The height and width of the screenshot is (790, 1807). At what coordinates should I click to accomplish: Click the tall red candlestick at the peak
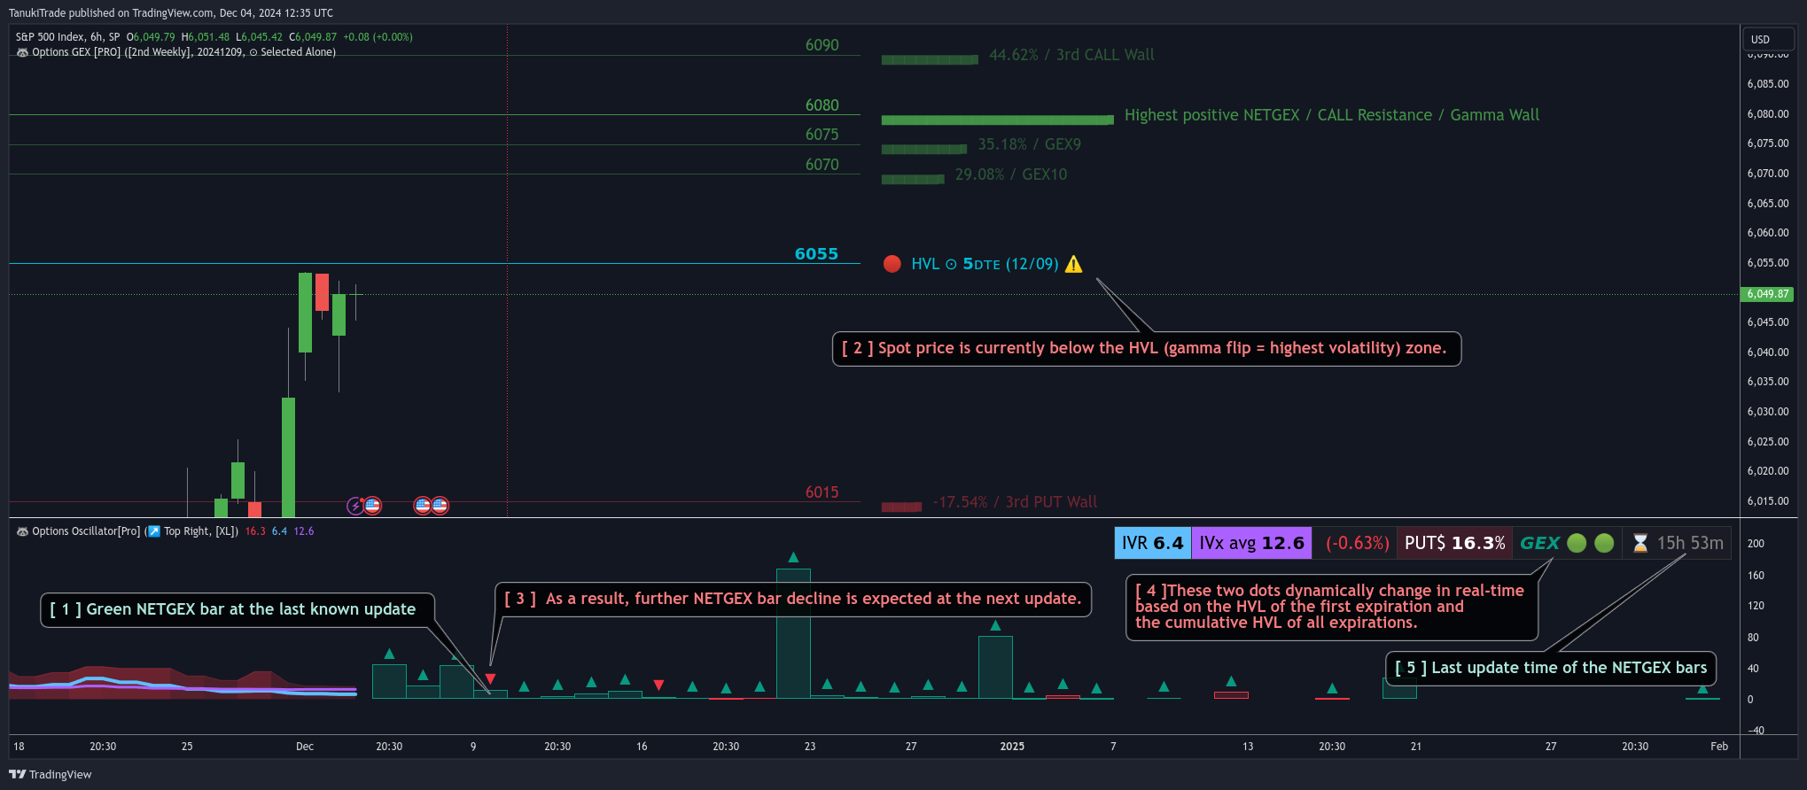[322, 292]
